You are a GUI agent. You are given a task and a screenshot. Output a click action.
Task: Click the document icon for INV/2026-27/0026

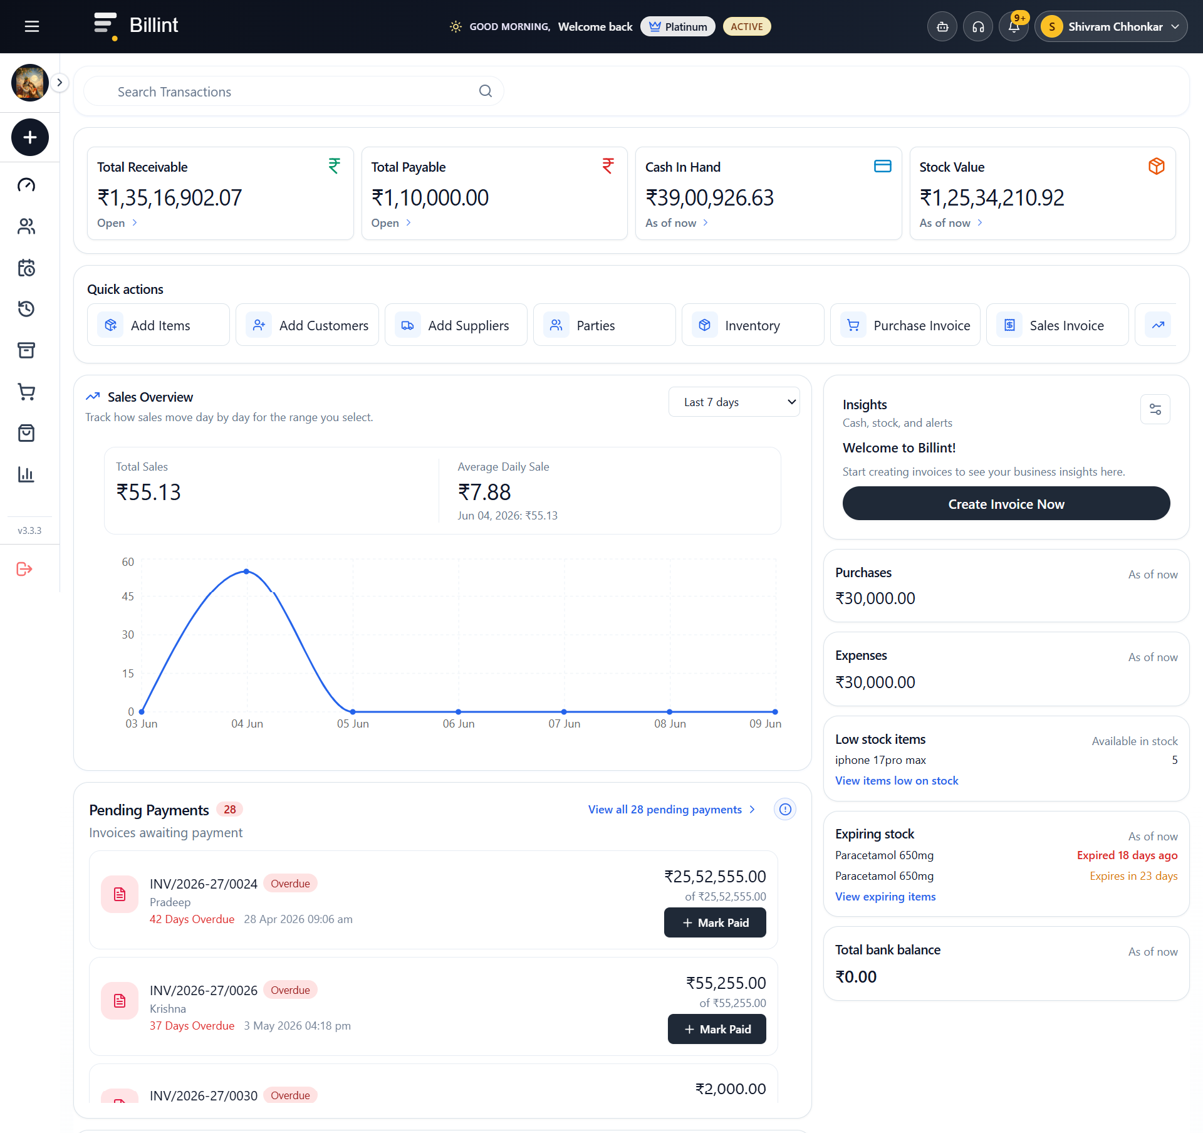coord(120,1001)
